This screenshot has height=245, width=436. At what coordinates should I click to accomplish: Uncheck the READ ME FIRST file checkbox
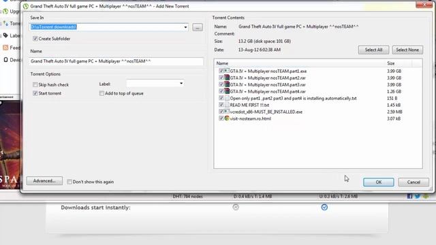point(221,105)
